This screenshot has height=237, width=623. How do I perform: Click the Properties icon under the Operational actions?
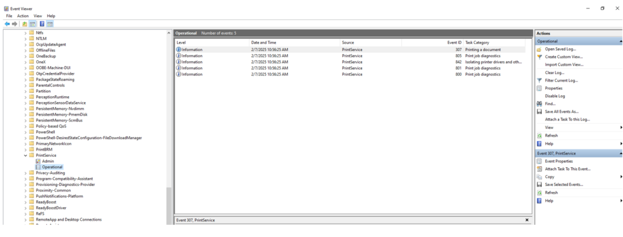539,88
